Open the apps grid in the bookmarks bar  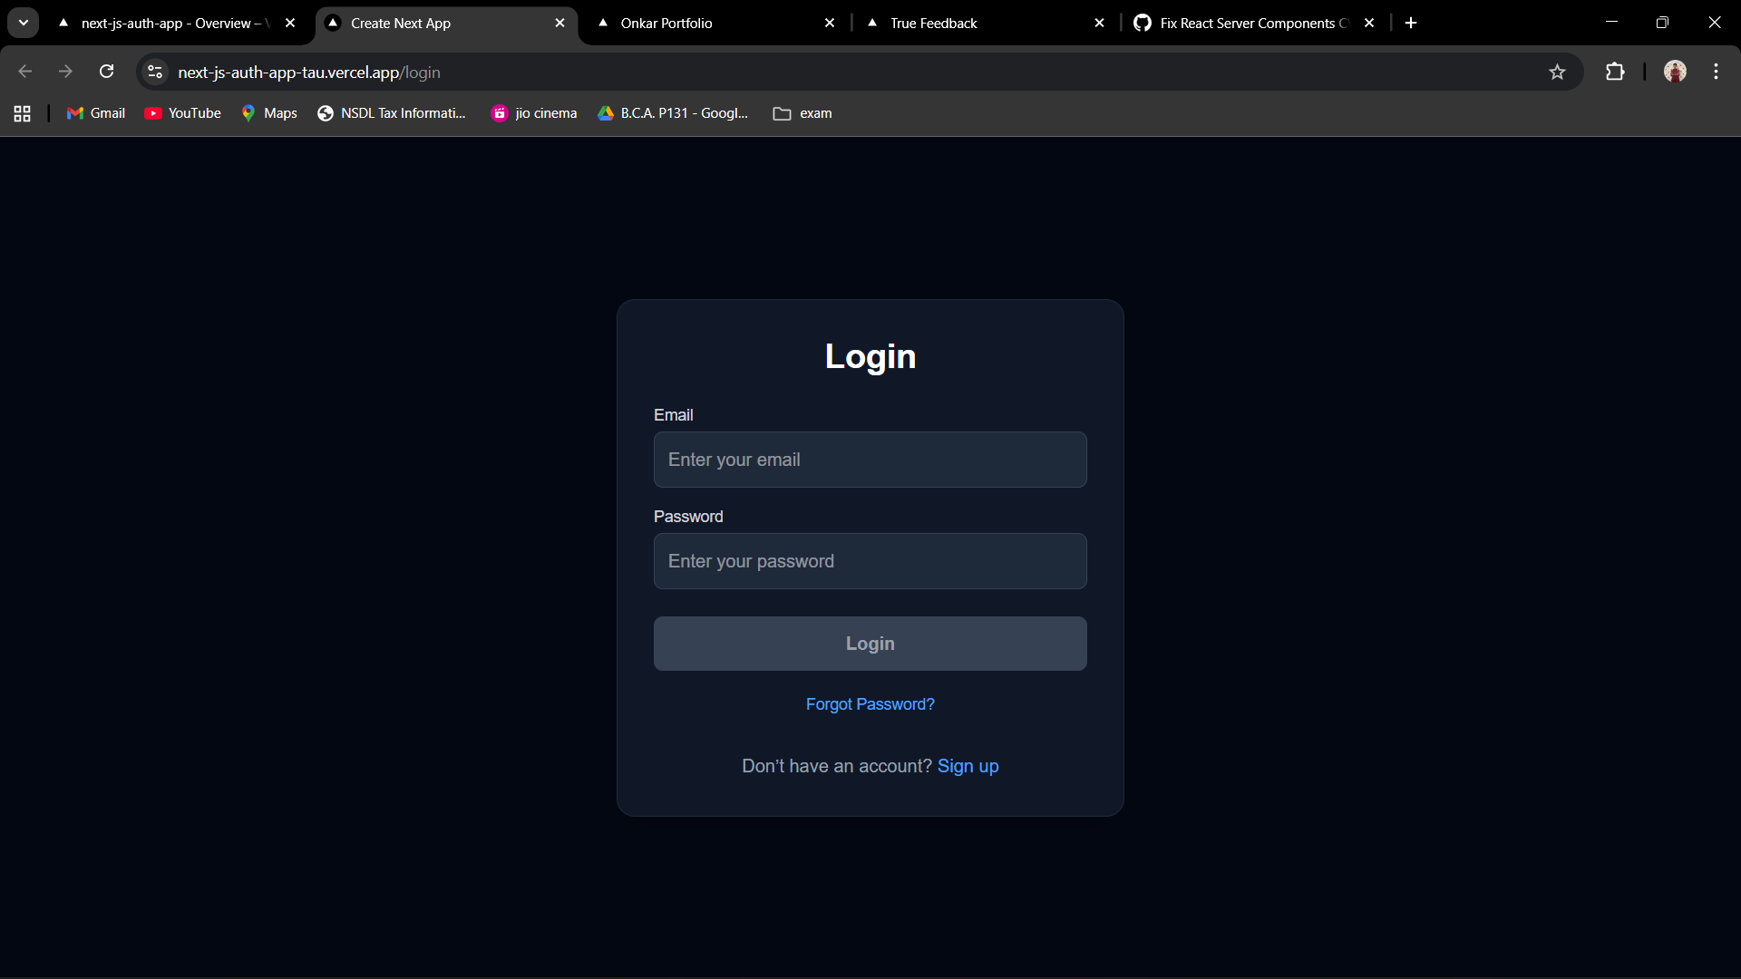tap(23, 113)
